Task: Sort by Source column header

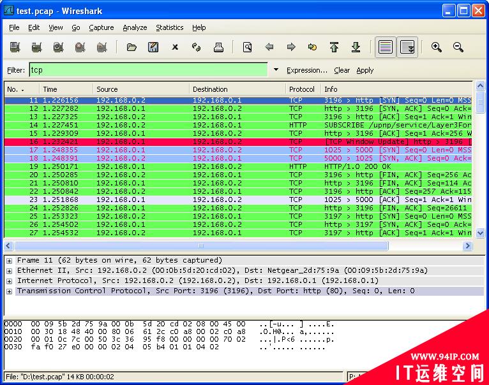Action: click(x=141, y=89)
